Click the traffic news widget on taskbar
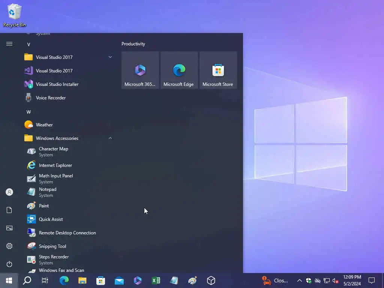 [x=275, y=280]
